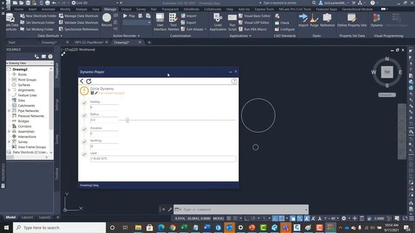
Task: Toggle the Layer input checkmark
Action: 84,154
